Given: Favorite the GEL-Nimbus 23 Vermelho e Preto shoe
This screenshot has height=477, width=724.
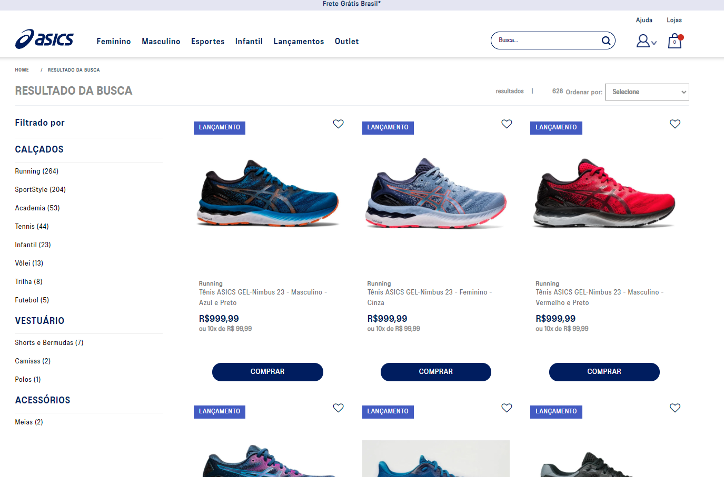Looking at the screenshot, I should coord(675,124).
